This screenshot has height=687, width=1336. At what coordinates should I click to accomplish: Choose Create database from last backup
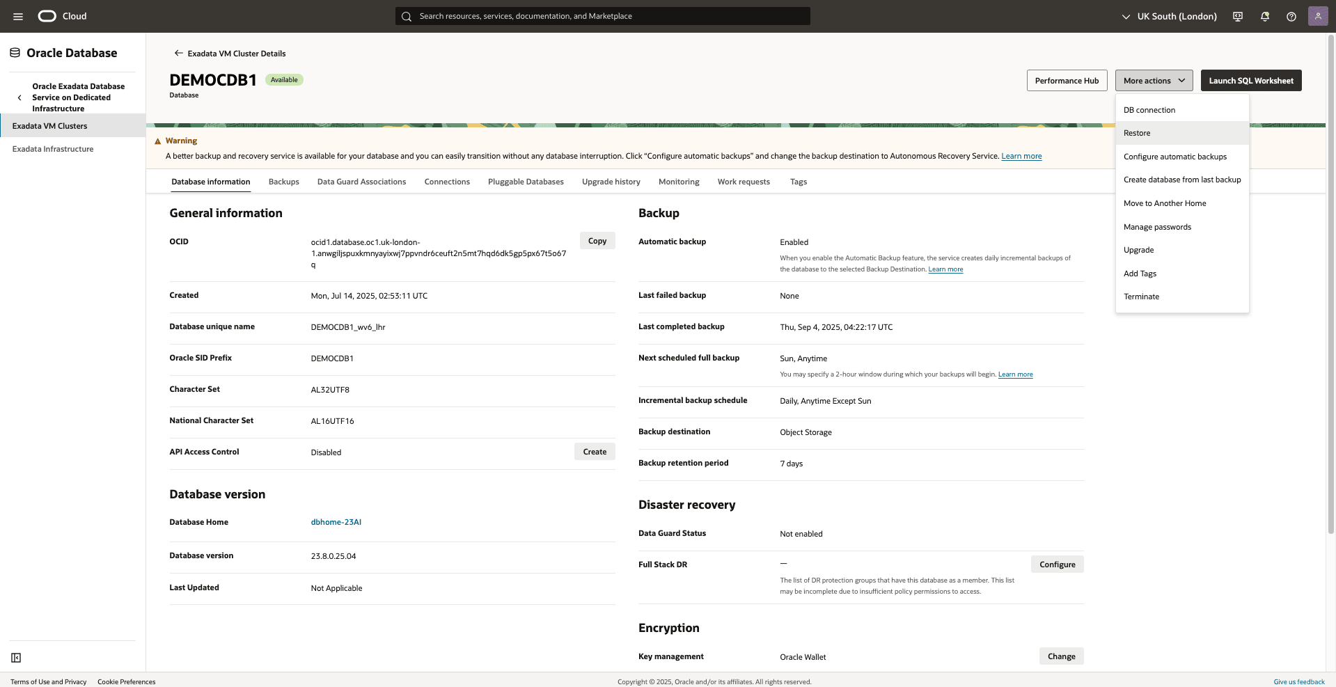point(1182,180)
